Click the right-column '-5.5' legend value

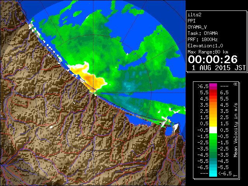[223, 167]
